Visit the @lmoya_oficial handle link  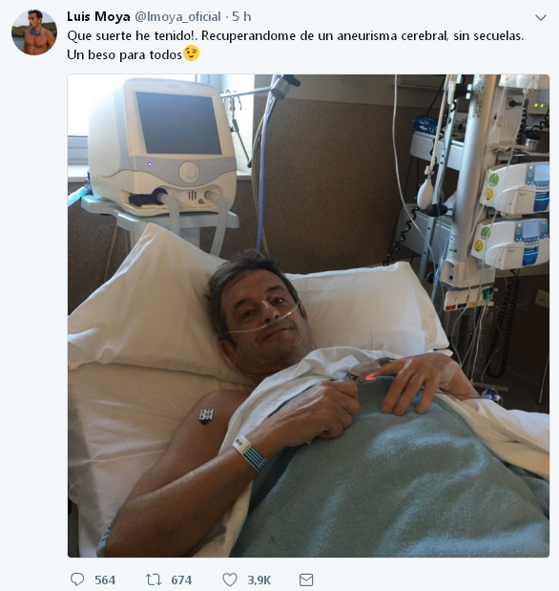coord(177,16)
